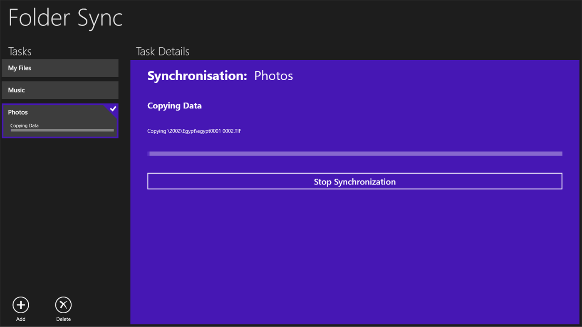Click the plus symbol inside the Add button
The width and height of the screenshot is (582, 327).
(20, 305)
